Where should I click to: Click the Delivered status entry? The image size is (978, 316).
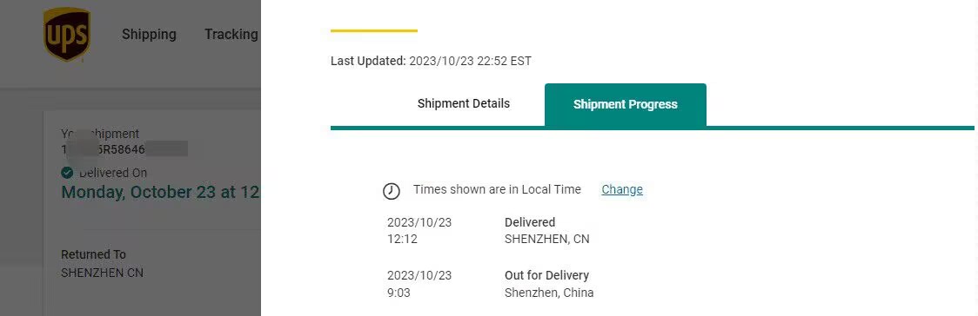pyautogui.click(x=530, y=222)
